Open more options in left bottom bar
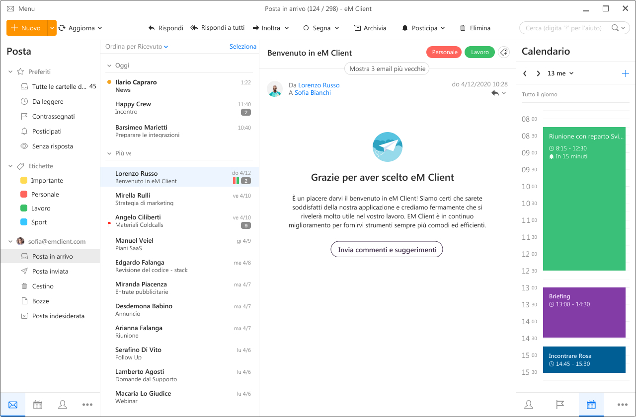The height and width of the screenshot is (417, 636). [x=87, y=405]
